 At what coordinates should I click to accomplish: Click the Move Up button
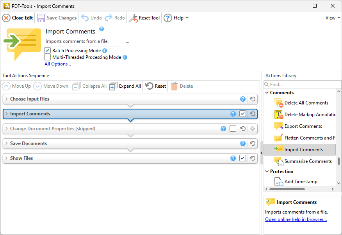tap(16, 86)
